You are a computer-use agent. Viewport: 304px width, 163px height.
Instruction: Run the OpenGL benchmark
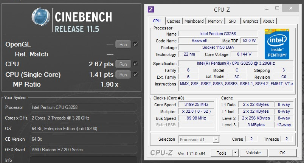pos(123,44)
